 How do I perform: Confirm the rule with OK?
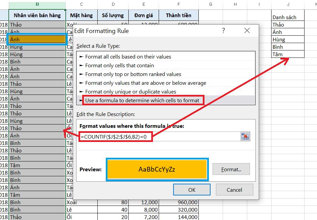pos(191,189)
